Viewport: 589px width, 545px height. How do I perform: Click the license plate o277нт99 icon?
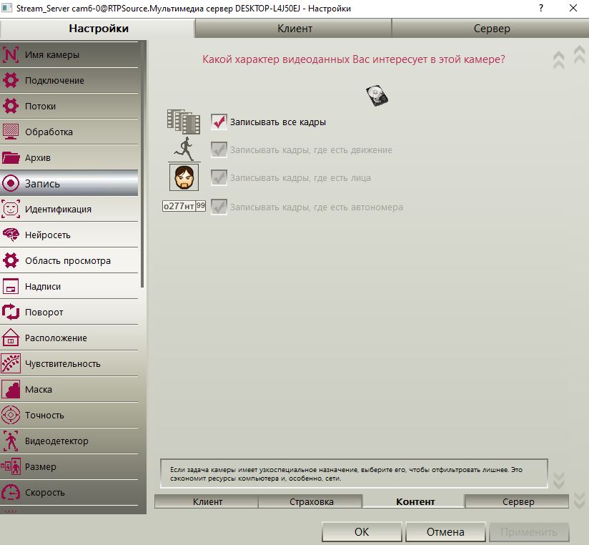click(184, 206)
